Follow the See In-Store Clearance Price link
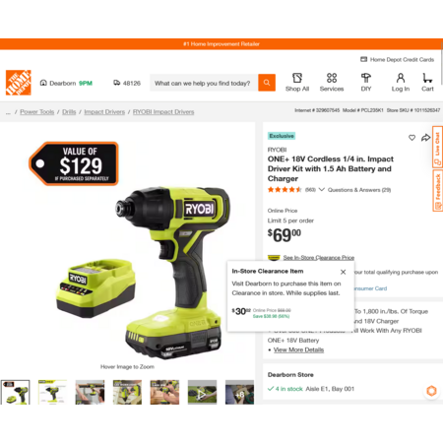The image size is (443, 443). [318, 258]
